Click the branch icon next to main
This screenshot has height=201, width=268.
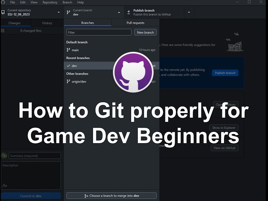click(x=68, y=50)
